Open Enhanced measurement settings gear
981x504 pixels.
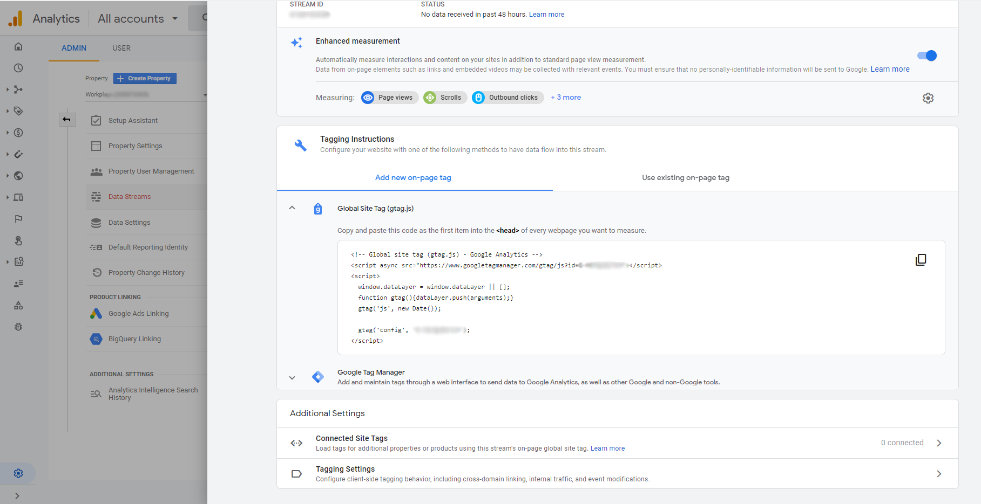point(928,98)
